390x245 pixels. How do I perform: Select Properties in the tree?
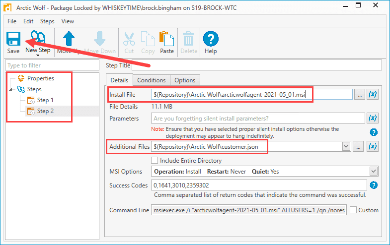click(41, 78)
